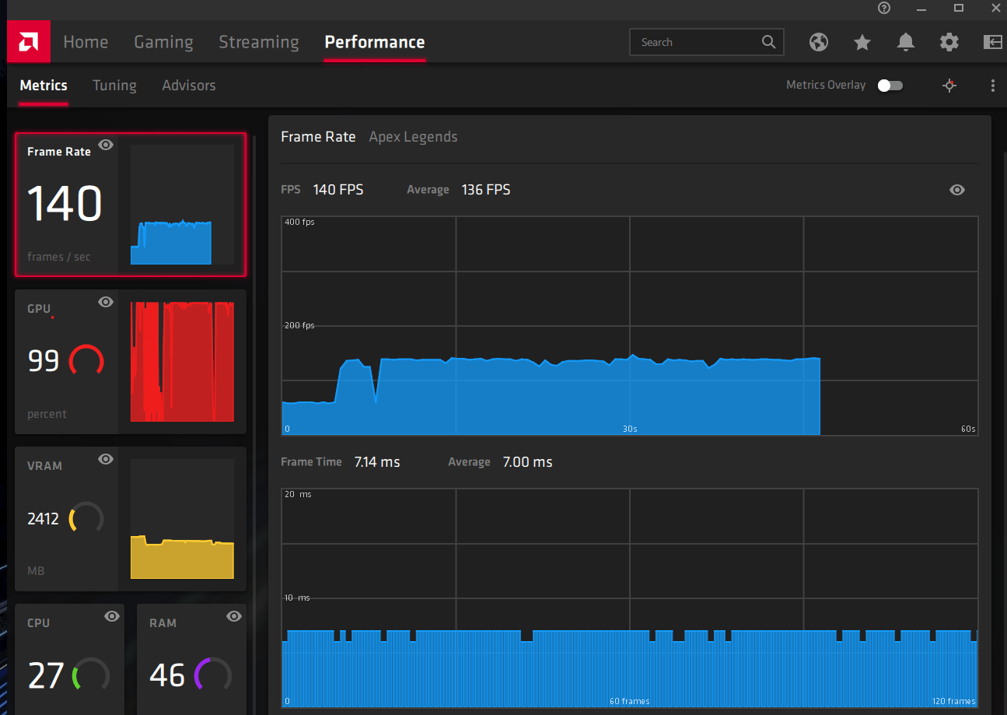This screenshot has width=1007, height=715.
Task: Click the CPU 27 green gauge
Action: [91, 675]
